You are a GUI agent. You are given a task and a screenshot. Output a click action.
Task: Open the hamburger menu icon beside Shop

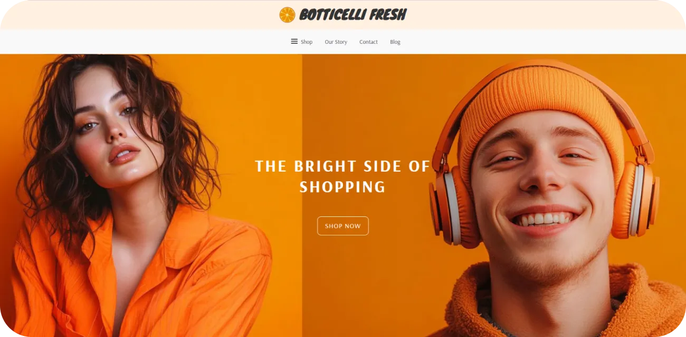[294, 42]
